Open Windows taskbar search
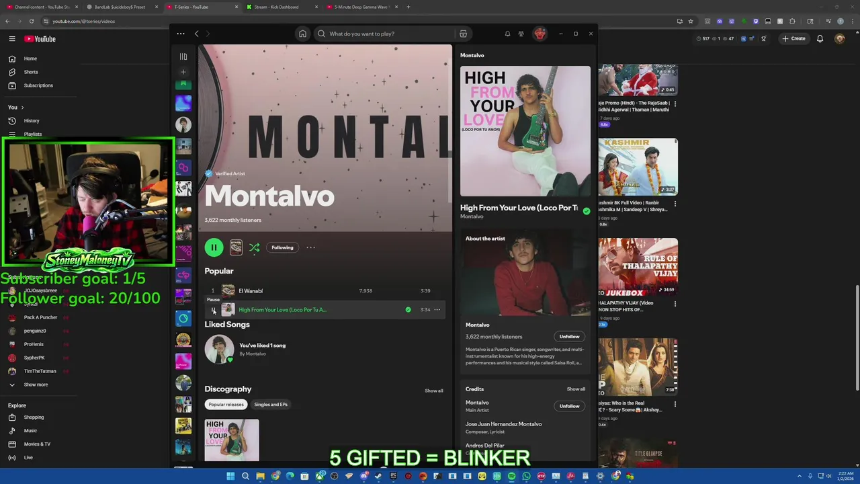 [x=245, y=477]
